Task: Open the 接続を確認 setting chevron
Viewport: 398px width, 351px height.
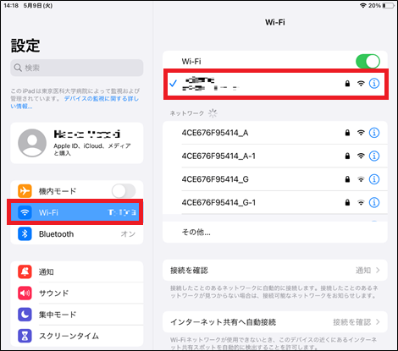Action: point(378,271)
